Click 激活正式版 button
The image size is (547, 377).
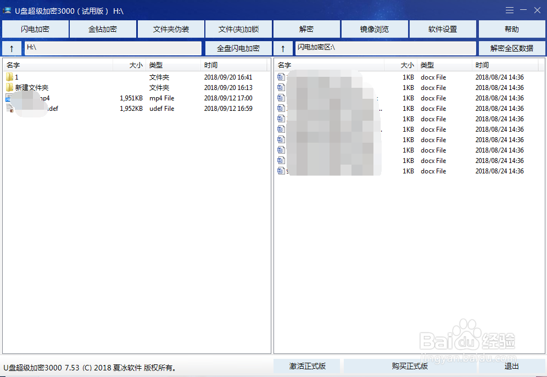click(307, 366)
